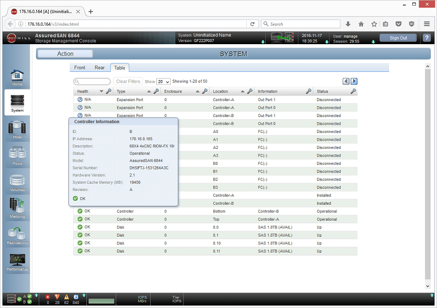The image size is (437, 308).
Task: Click the help question mark icon
Action: pos(427,37)
